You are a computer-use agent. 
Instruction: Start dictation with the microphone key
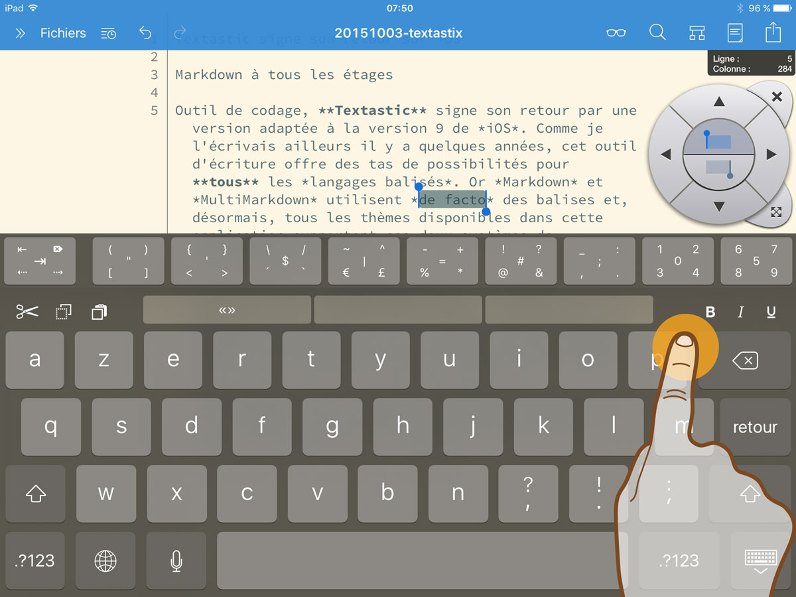point(176,560)
